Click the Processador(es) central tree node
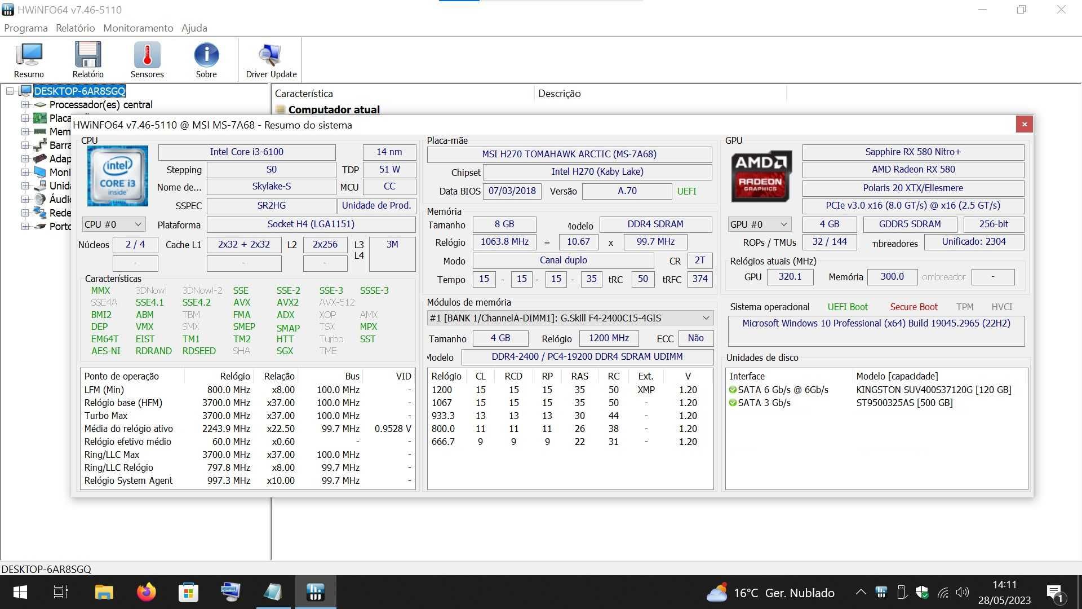The width and height of the screenshot is (1082, 609). (x=101, y=104)
